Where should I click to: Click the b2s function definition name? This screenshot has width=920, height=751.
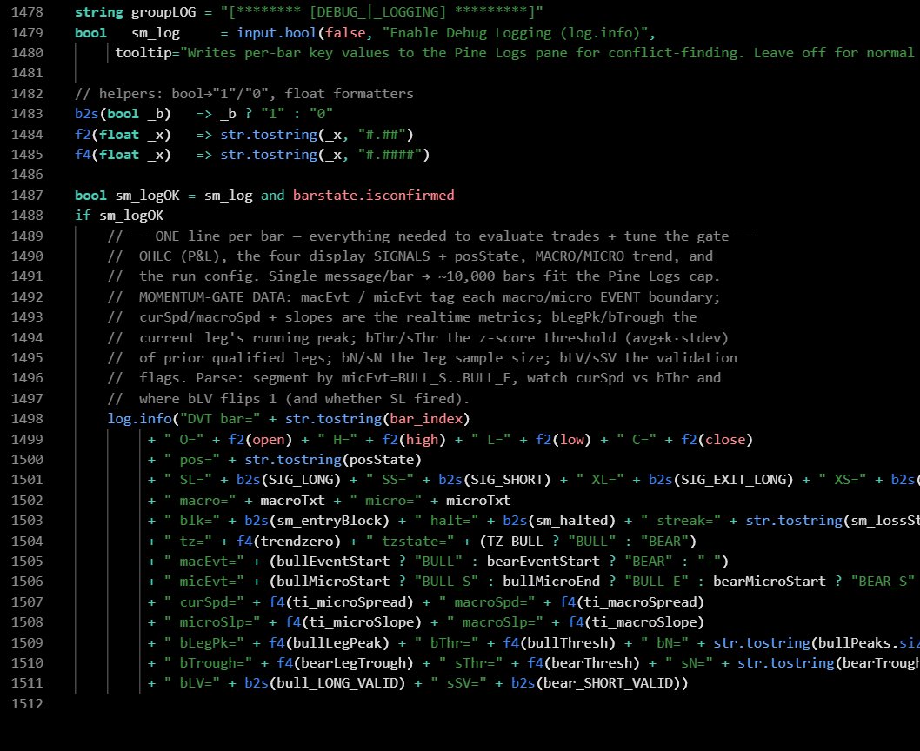pyautogui.click(x=87, y=114)
